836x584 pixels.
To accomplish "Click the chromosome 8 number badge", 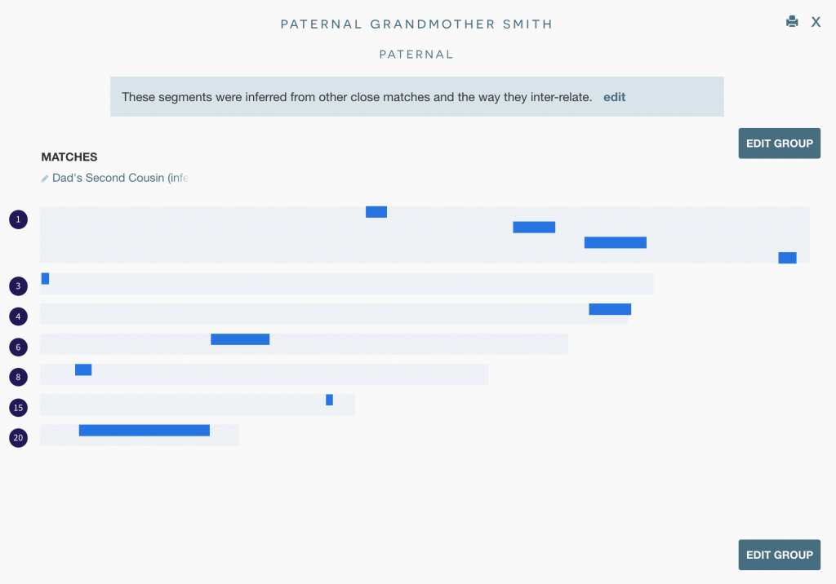I will click(18, 377).
